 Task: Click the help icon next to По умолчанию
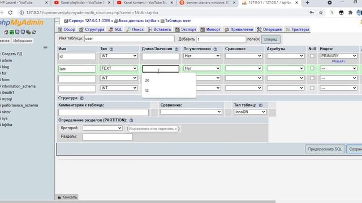coord(215,49)
